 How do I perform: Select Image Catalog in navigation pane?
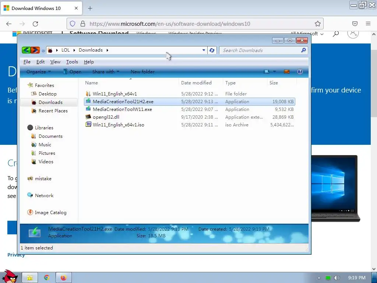(50, 213)
